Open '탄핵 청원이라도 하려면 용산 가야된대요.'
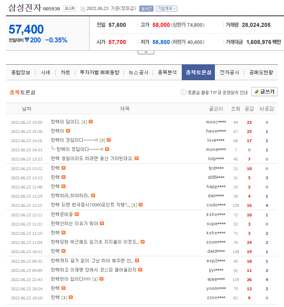The width and height of the screenshot is (284, 307). coord(92,158)
